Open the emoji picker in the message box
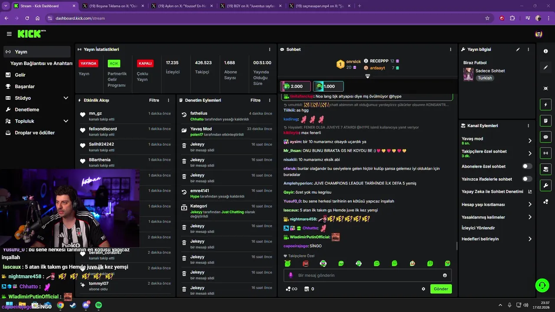Screen dimensions: 555x312 point(445,275)
